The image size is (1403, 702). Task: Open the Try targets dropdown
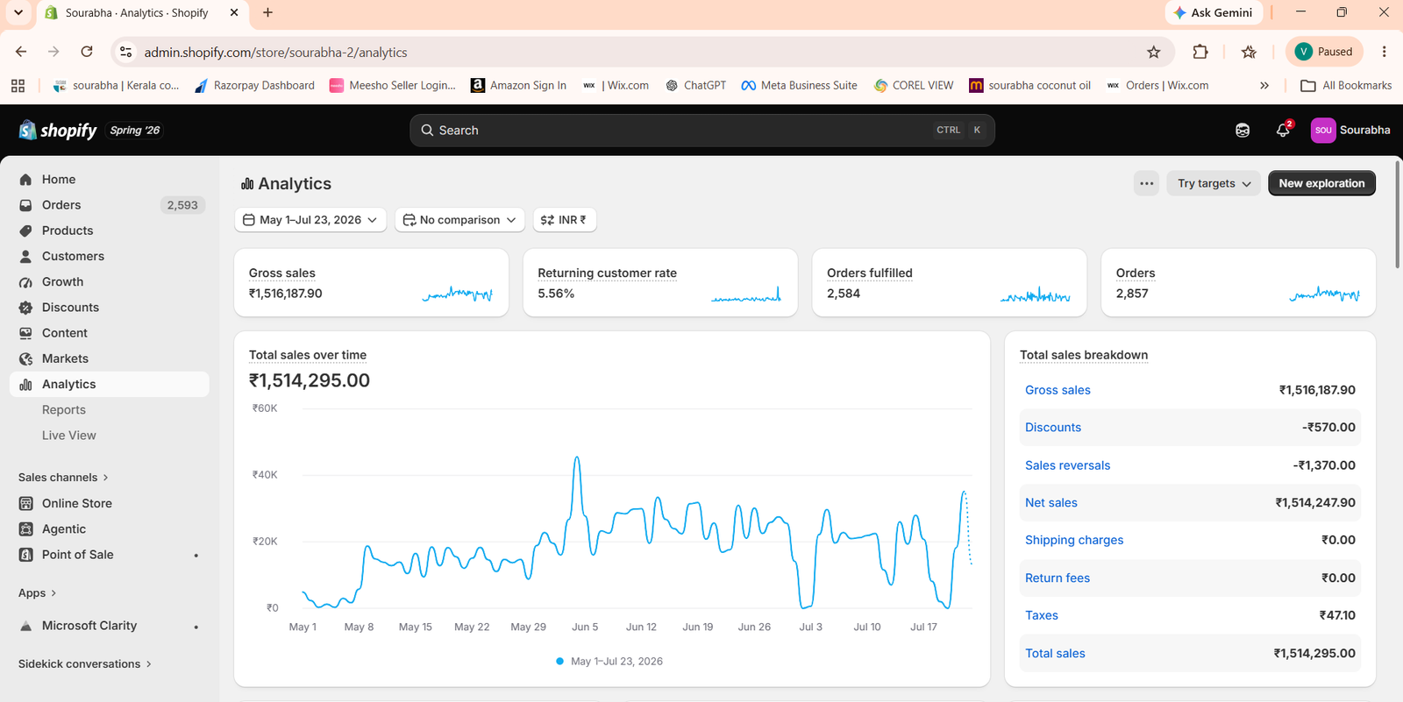[1214, 183]
